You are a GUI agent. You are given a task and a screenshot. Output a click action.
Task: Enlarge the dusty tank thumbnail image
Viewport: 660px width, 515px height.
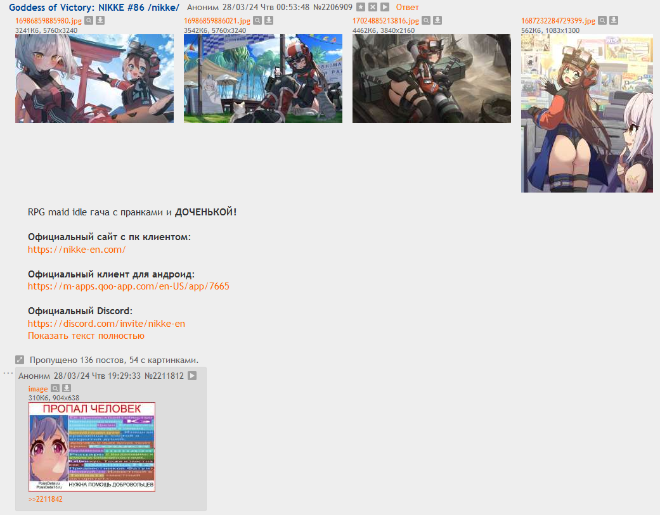tap(432, 79)
